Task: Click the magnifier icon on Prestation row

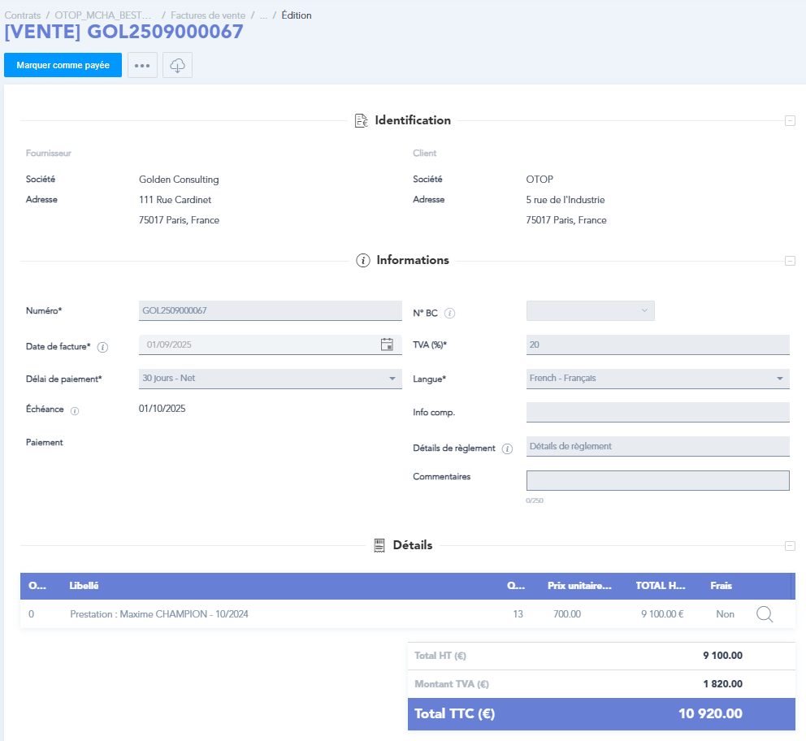Action: pyautogui.click(x=765, y=614)
